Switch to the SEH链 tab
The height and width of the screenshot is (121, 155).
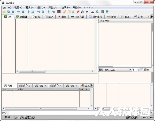click(x=112, y=17)
